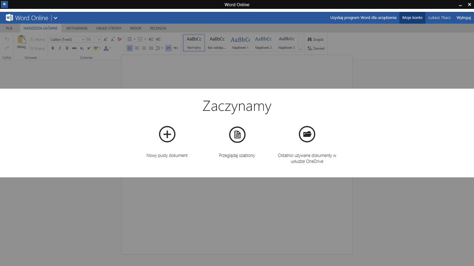Toggle Italic formatting

coord(60,48)
